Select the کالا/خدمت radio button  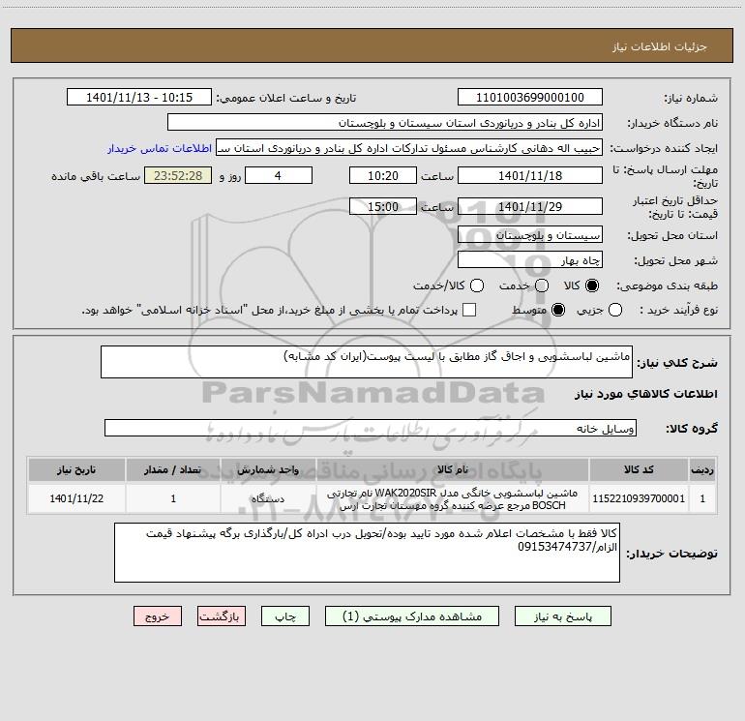(477, 285)
